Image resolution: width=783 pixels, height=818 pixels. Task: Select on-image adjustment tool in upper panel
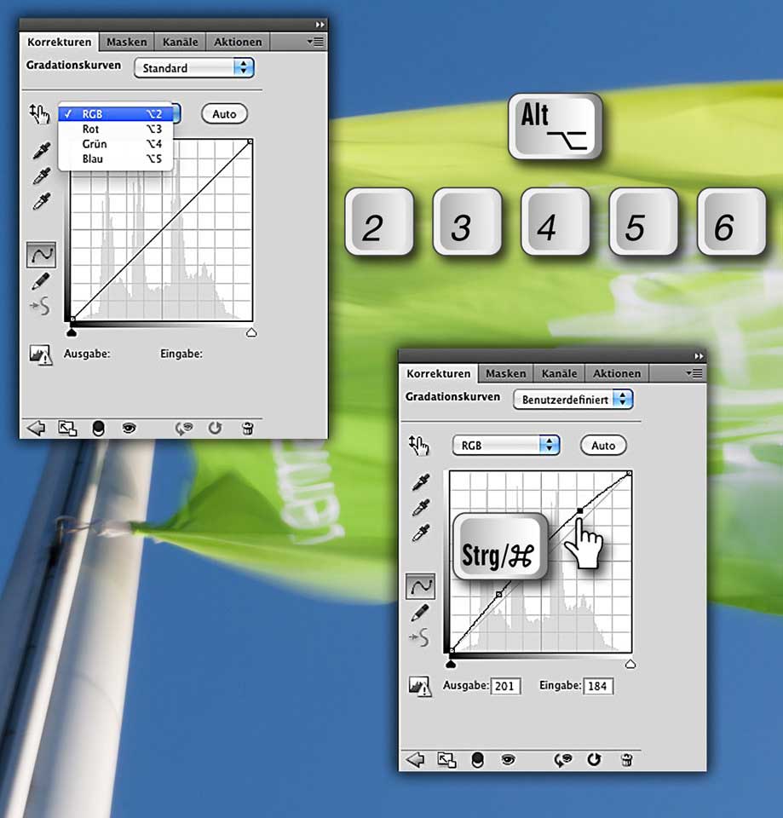(39, 113)
